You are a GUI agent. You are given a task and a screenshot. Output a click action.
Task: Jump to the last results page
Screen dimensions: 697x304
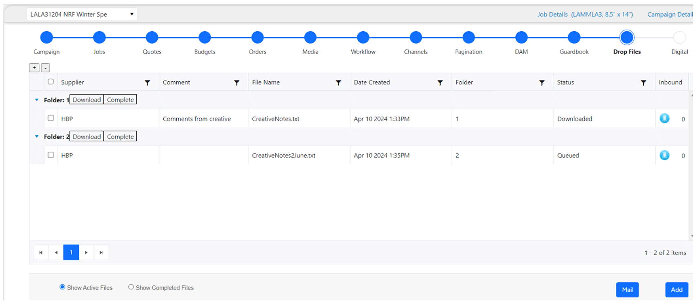click(x=101, y=252)
